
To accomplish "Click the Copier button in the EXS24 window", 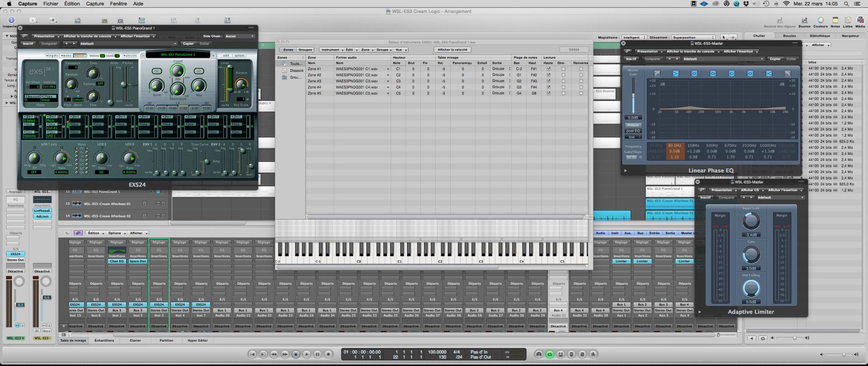I will [189, 44].
